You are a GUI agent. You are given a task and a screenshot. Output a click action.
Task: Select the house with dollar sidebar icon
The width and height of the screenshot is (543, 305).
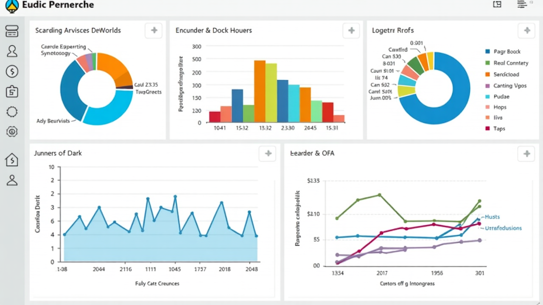pos(12,160)
